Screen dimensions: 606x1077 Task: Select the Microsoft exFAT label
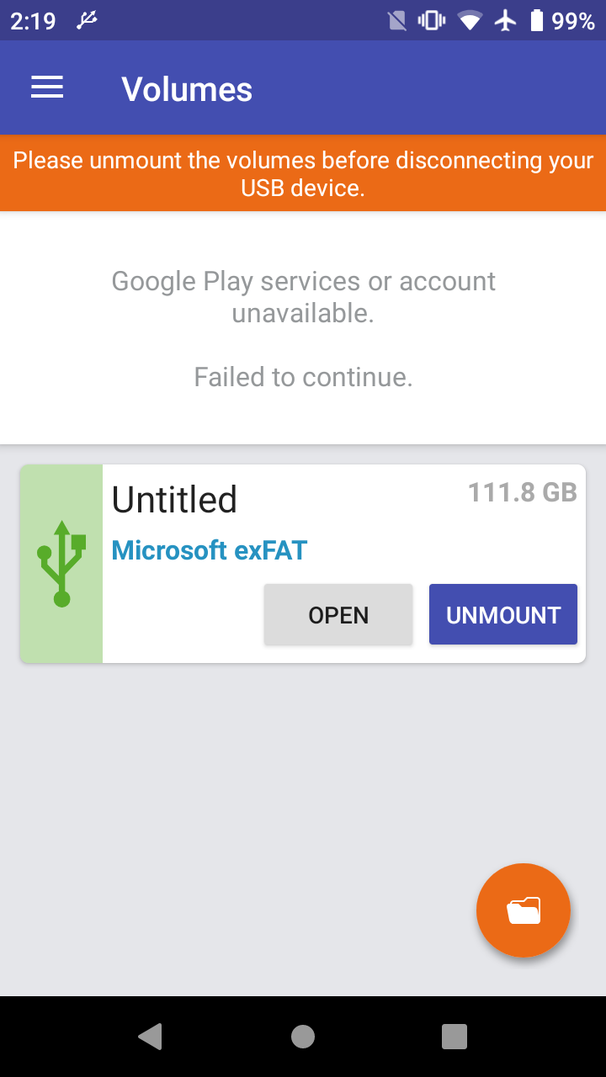[x=210, y=550]
